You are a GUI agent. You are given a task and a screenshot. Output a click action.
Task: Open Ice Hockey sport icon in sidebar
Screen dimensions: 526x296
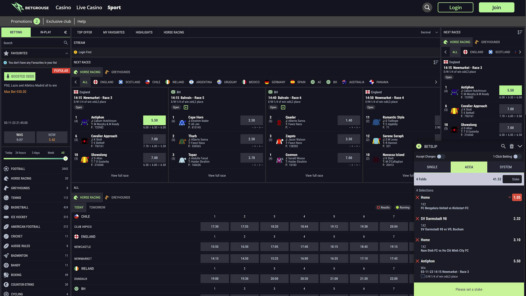6,217
